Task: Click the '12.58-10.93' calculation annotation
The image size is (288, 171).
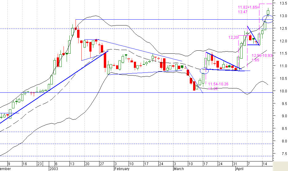Action: pyautogui.click(x=262, y=56)
